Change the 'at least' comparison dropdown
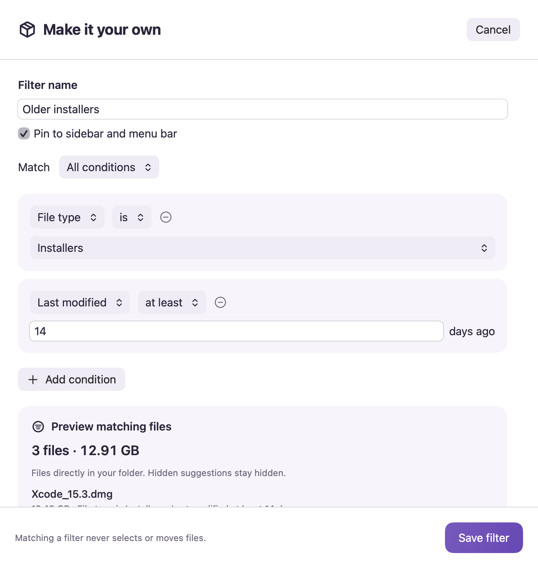Image resolution: width=538 pixels, height=568 pixels. click(172, 302)
